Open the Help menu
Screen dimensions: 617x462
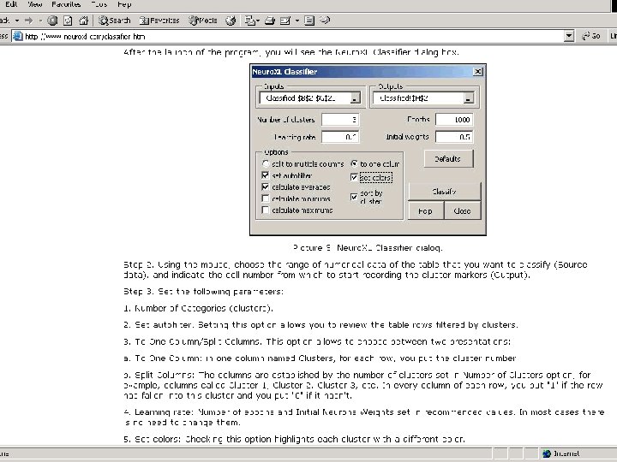(124, 4)
